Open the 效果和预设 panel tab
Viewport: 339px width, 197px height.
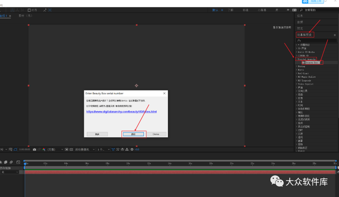(305, 35)
